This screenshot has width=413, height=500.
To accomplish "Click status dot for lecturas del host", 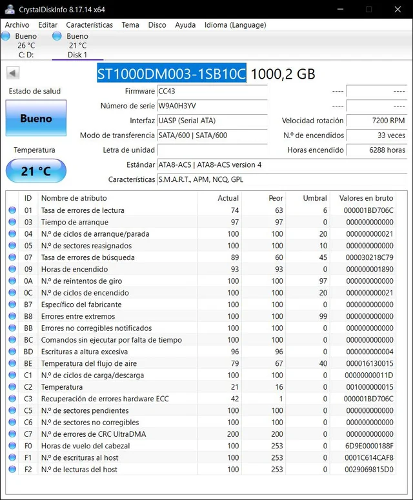I will pos(12,470).
